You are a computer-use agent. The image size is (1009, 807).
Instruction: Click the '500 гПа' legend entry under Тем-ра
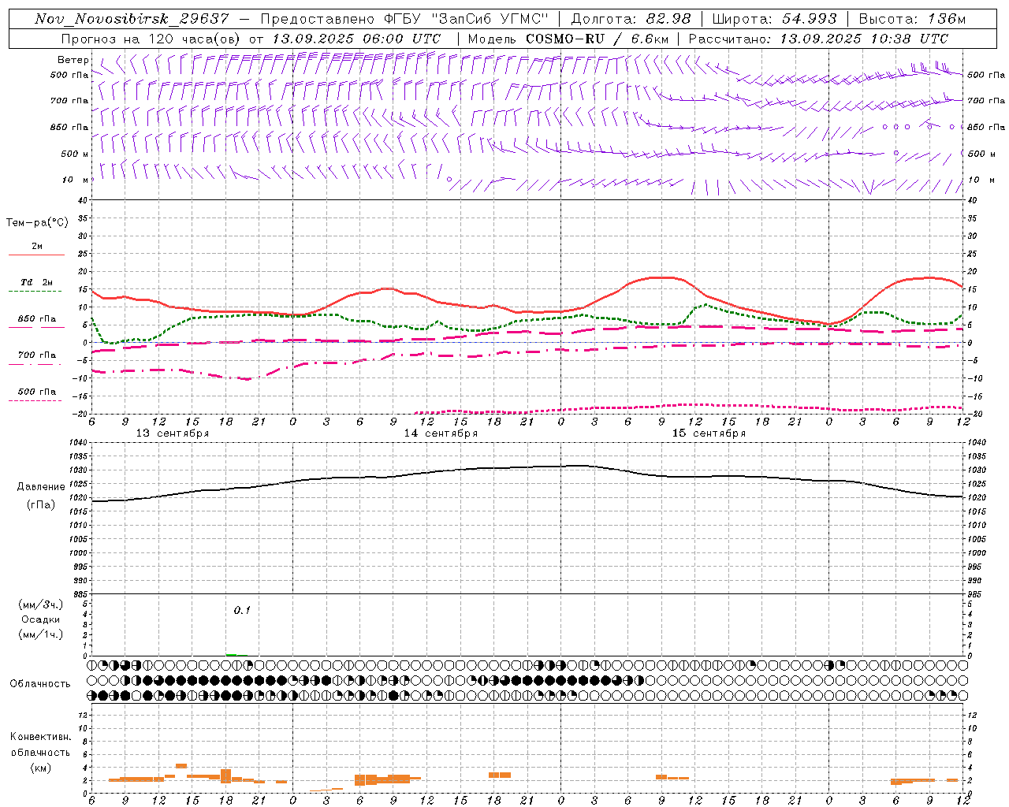click(37, 392)
